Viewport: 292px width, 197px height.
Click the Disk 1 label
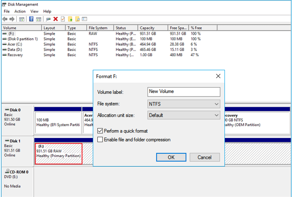15,141
